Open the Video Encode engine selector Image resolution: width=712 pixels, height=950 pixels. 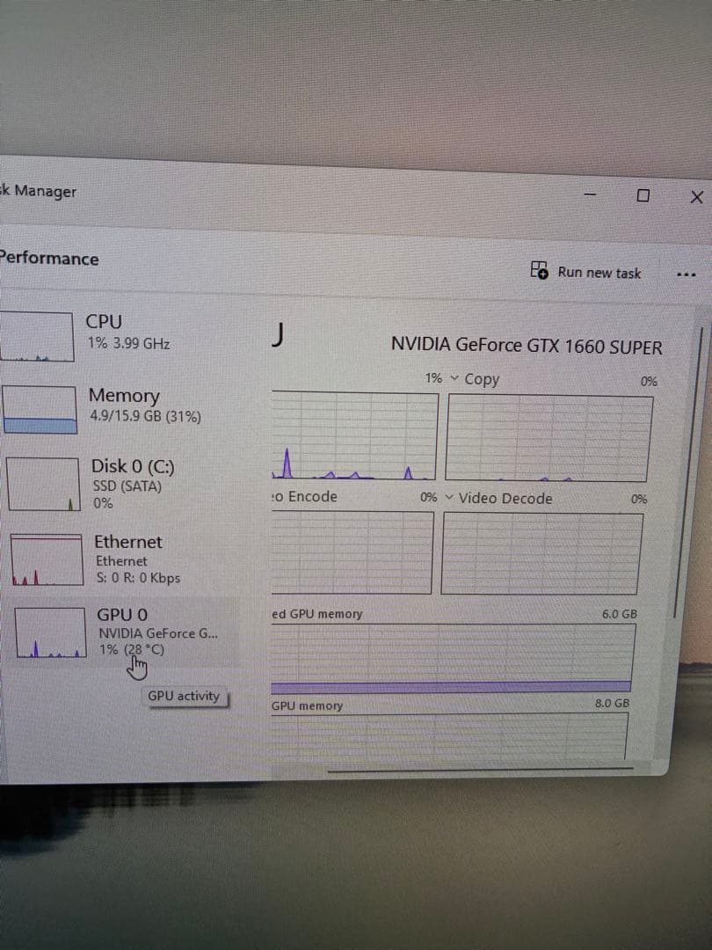tap(304, 496)
